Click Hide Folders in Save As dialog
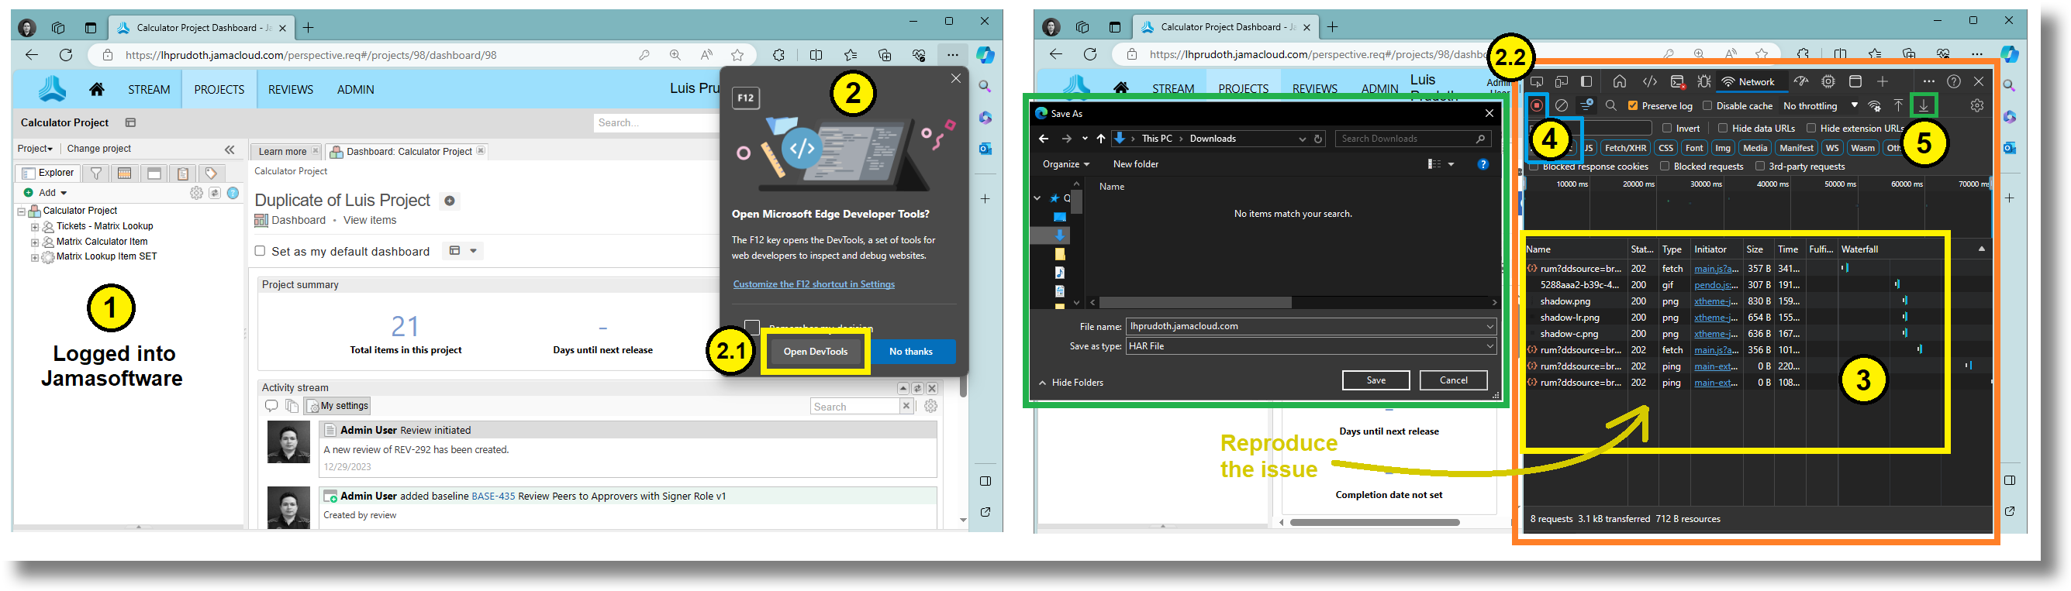2071x591 pixels. click(x=1071, y=382)
